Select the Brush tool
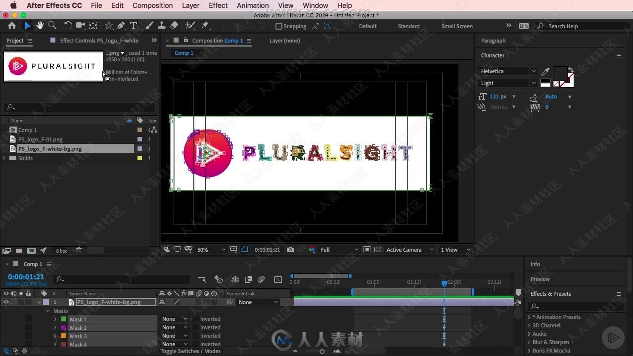633x356 pixels. coord(149,26)
